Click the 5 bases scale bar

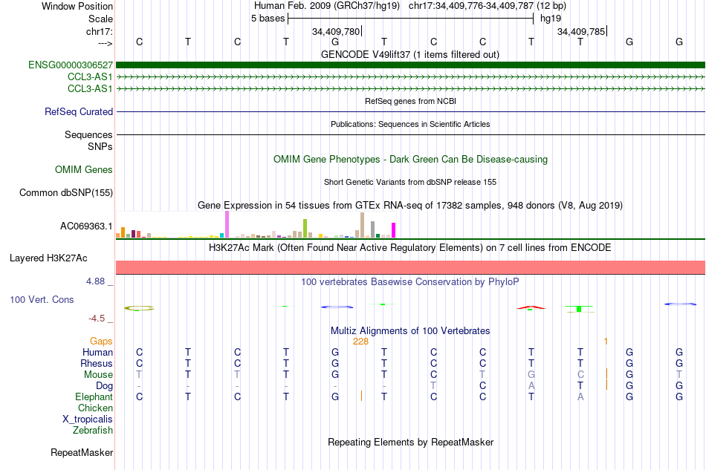pyautogui.click(x=411, y=19)
